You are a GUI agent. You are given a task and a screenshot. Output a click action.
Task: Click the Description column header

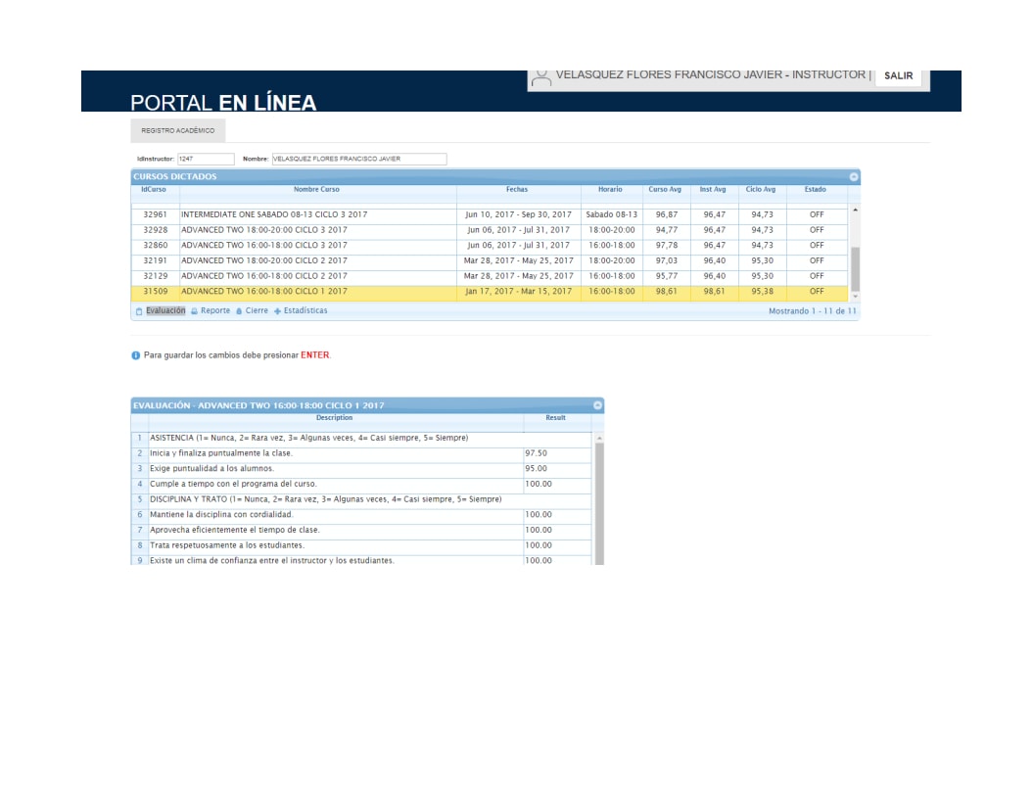coord(335,418)
